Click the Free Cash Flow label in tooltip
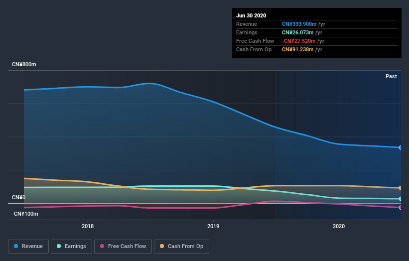 [x=255, y=41]
